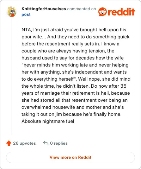Click the "Absolute nightmare fuel" closing line
Viewport: 141px width, 169px height.
tap(48, 121)
